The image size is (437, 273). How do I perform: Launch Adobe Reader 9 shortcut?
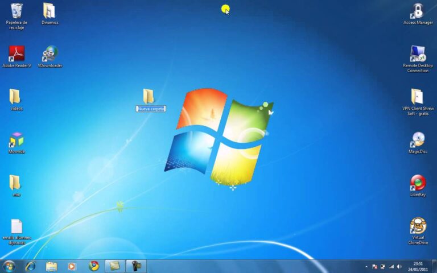pyautogui.click(x=17, y=54)
